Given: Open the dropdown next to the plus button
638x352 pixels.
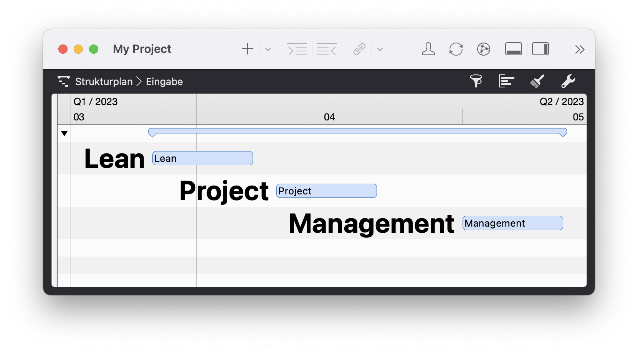Looking at the screenshot, I should click(268, 50).
